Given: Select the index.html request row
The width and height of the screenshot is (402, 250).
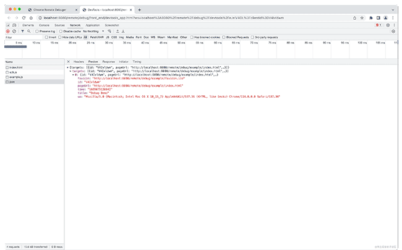Looking at the screenshot, I should click(35, 67).
